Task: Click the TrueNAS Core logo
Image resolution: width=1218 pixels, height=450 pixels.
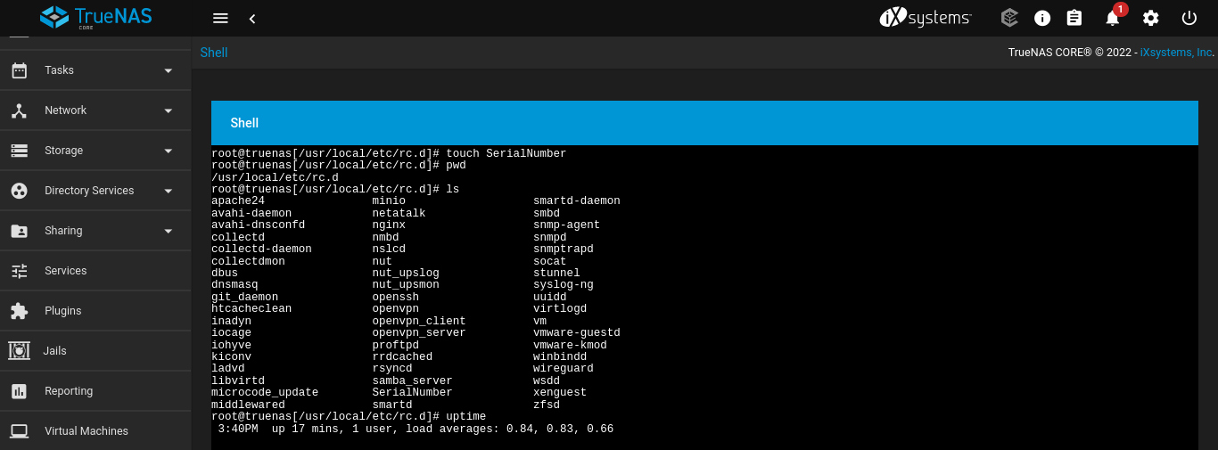Action: coord(96,18)
